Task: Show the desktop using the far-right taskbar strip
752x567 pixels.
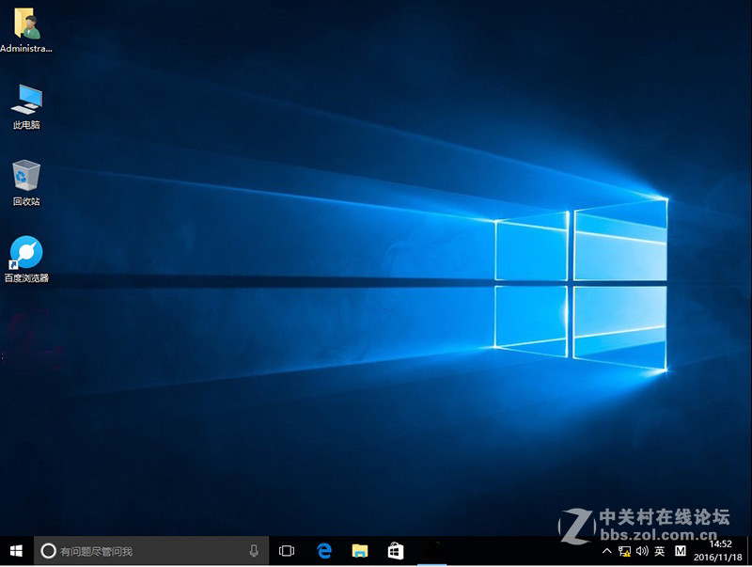Action: (749, 550)
